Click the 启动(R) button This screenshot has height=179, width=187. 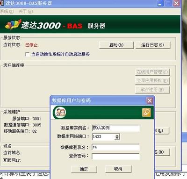pos(116,45)
